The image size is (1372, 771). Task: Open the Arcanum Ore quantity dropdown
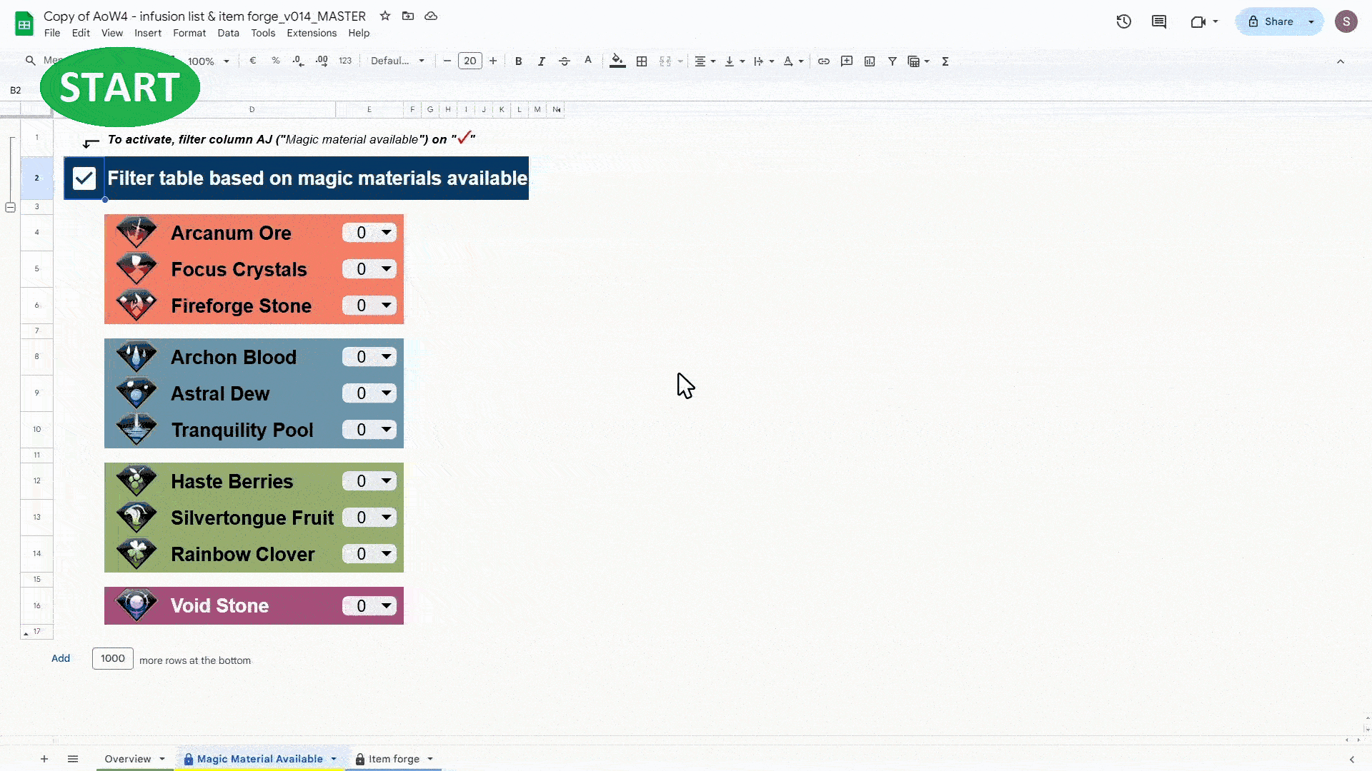click(387, 233)
